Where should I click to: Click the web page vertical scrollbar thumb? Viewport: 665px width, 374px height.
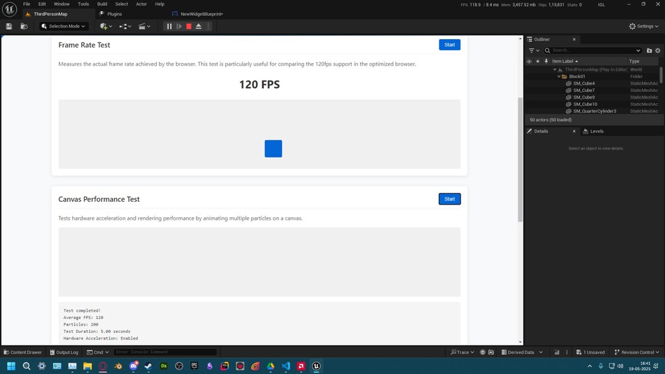520,160
